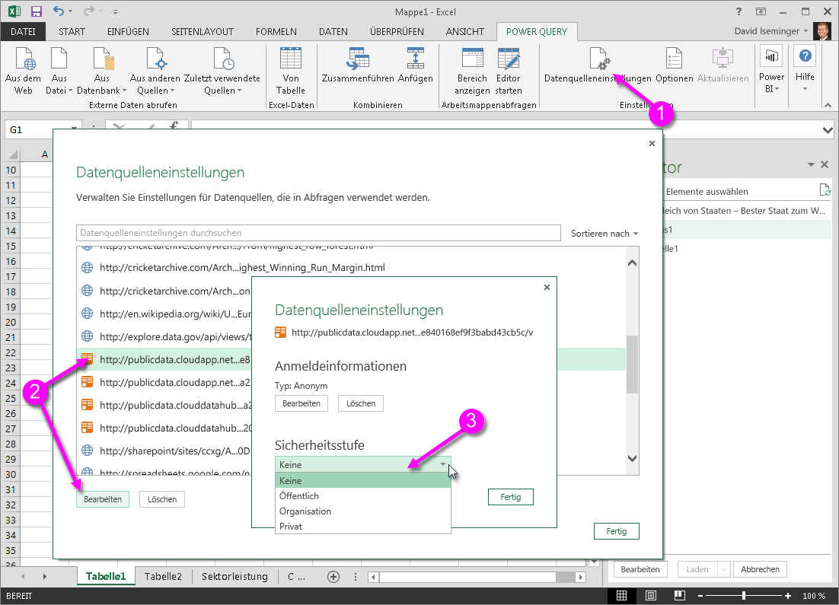Collapse the ribbon with the arrow
The width and height of the screenshot is (839, 605).
[x=828, y=105]
